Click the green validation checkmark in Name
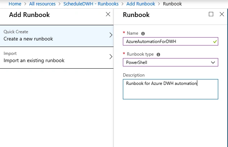The image size is (228, 147). point(215,42)
